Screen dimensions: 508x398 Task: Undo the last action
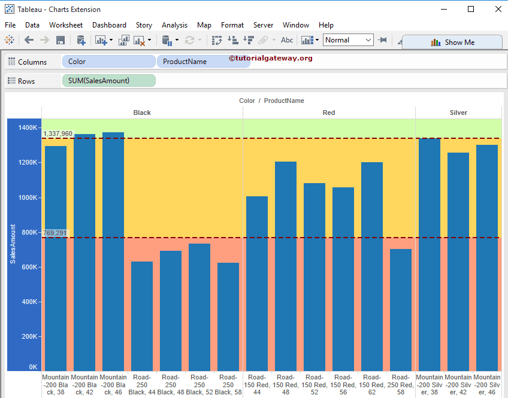28,40
